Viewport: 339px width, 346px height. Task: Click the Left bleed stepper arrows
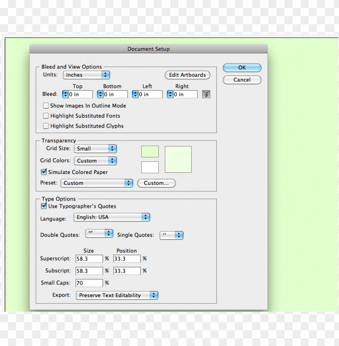pyautogui.click(x=135, y=94)
